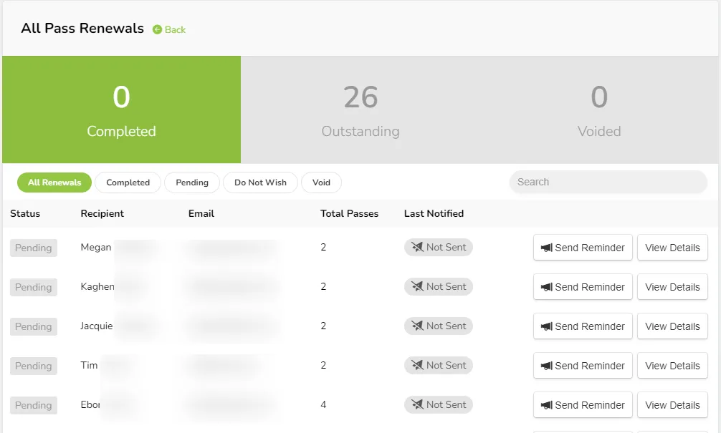Show only Pending renewals tab

coord(192,183)
